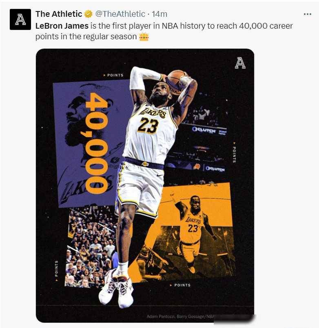Open the @TheAthletic handle link

click(x=120, y=14)
